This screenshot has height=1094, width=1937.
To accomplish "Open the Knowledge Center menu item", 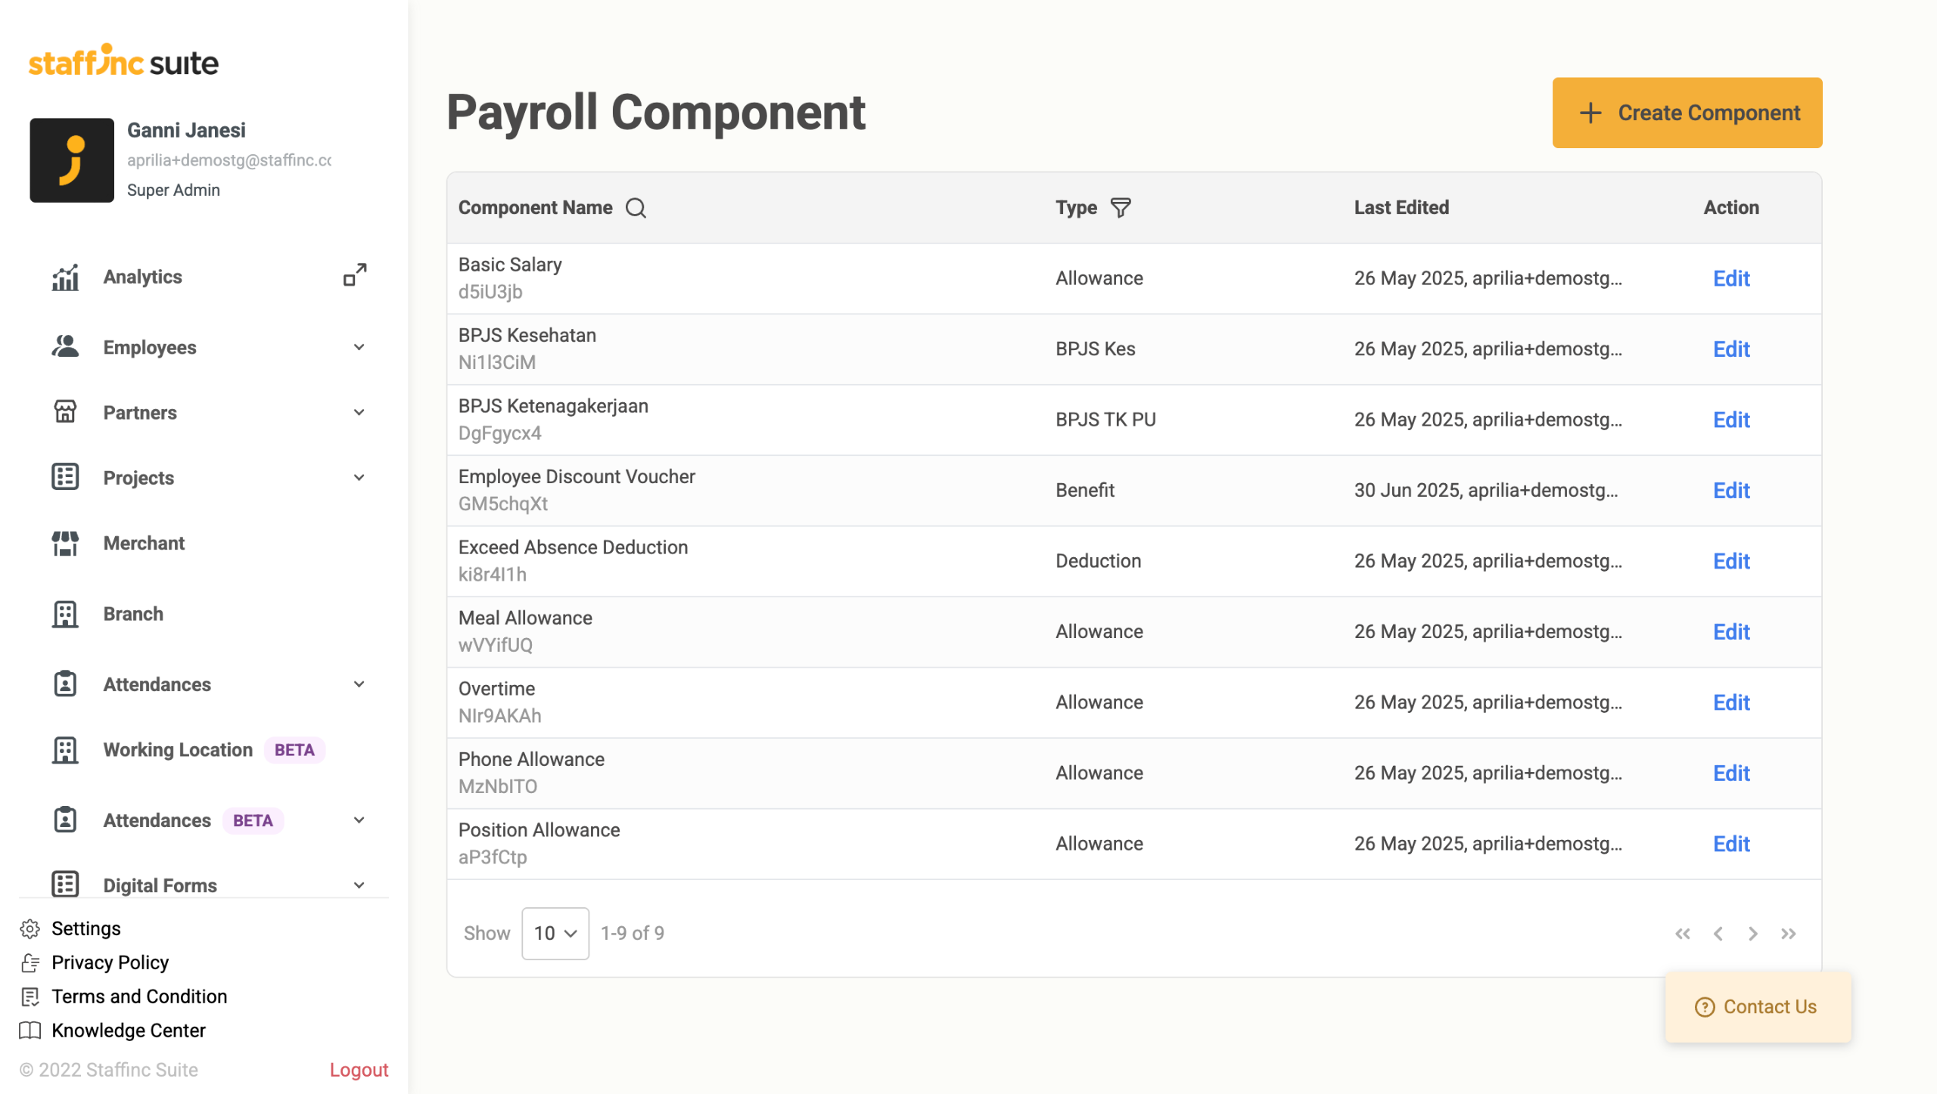I will (128, 1030).
